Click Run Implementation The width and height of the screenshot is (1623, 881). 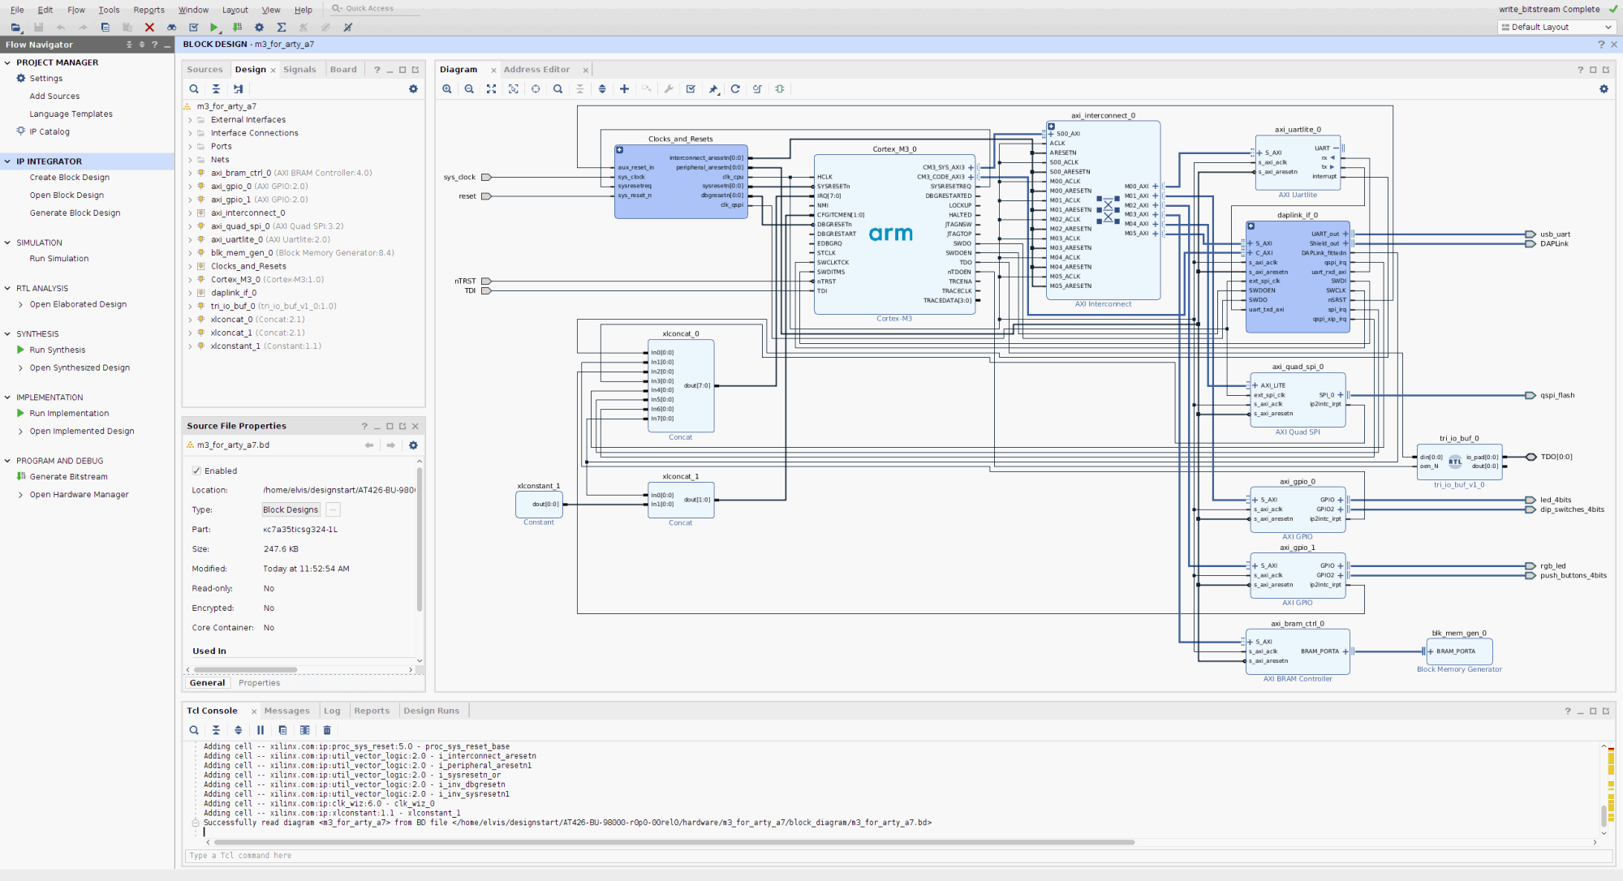[69, 414]
